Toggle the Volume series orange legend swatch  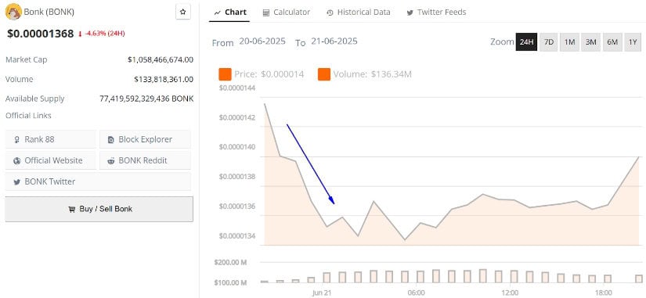[324, 74]
